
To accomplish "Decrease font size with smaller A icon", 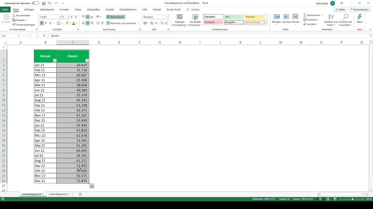I will click(76, 17).
